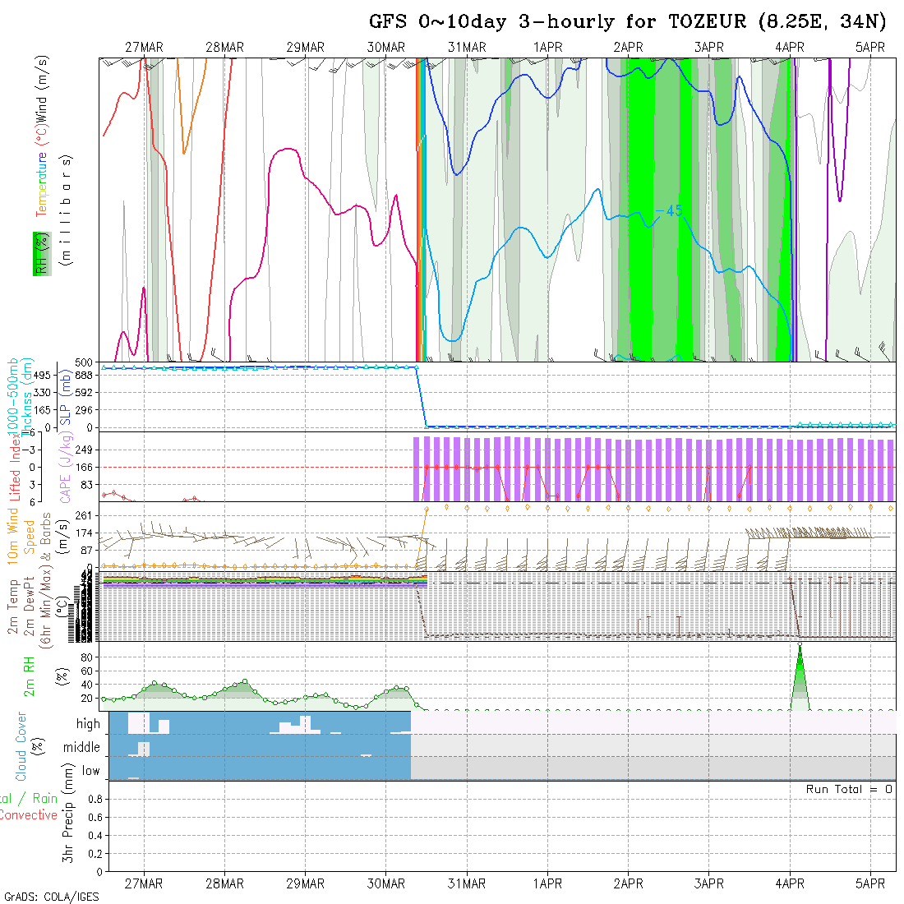Image resolution: width=904 pixels, height=904 pixels.
Task: Select the 29MAR date label on bottom axis
Action: click(305, 883)
